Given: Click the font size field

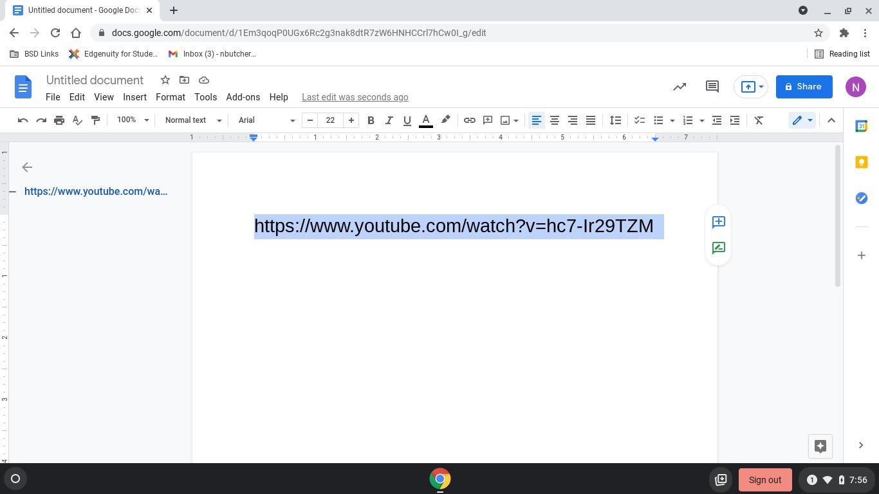Looking at the screenshot, I should (x=331, y=120).
